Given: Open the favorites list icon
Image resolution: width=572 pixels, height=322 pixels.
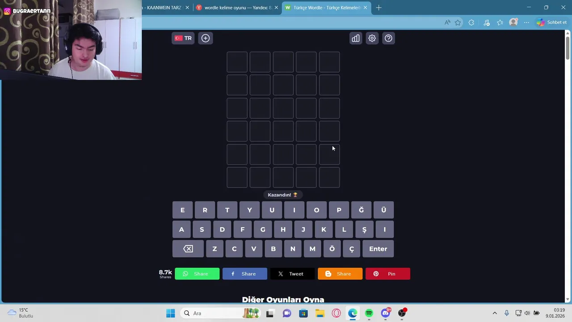Looking at the screenshot, I should (500, 22).
